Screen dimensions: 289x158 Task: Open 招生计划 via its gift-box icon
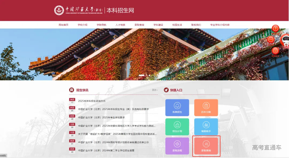click(177, 124)
